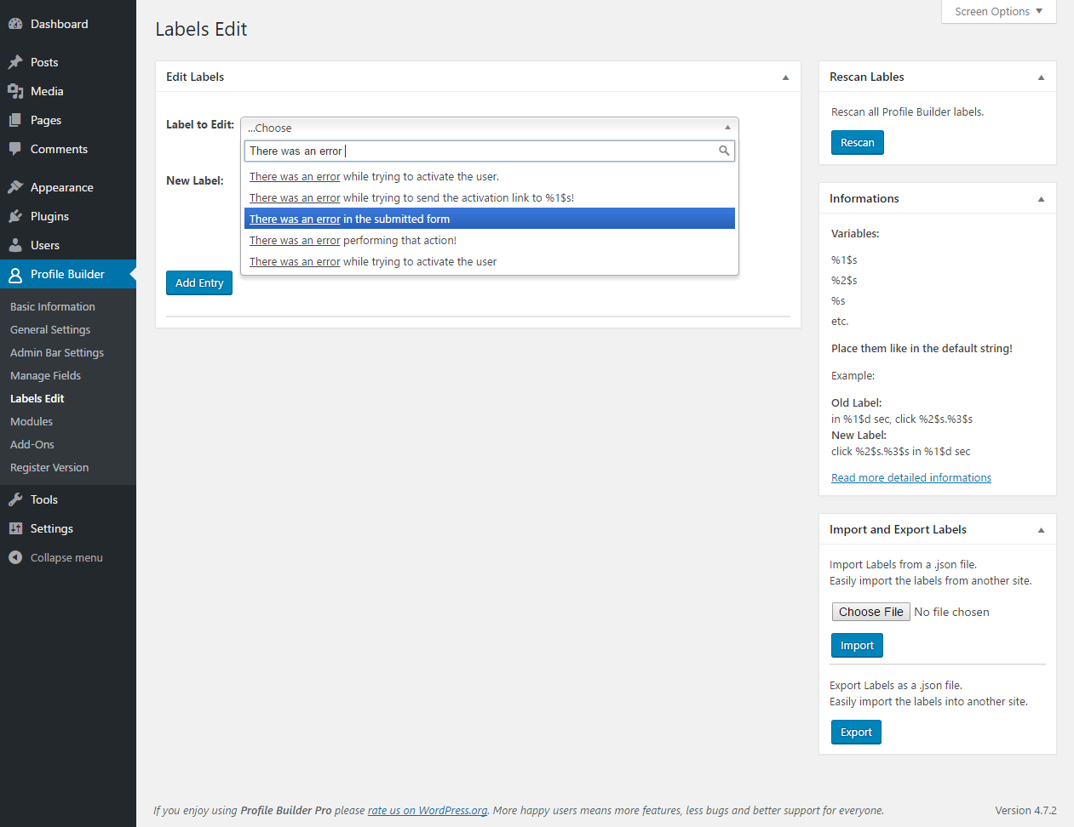Open the Appearance menu
The width and height of the screenshot is (1074, 827).
click(x=68, y=187)
